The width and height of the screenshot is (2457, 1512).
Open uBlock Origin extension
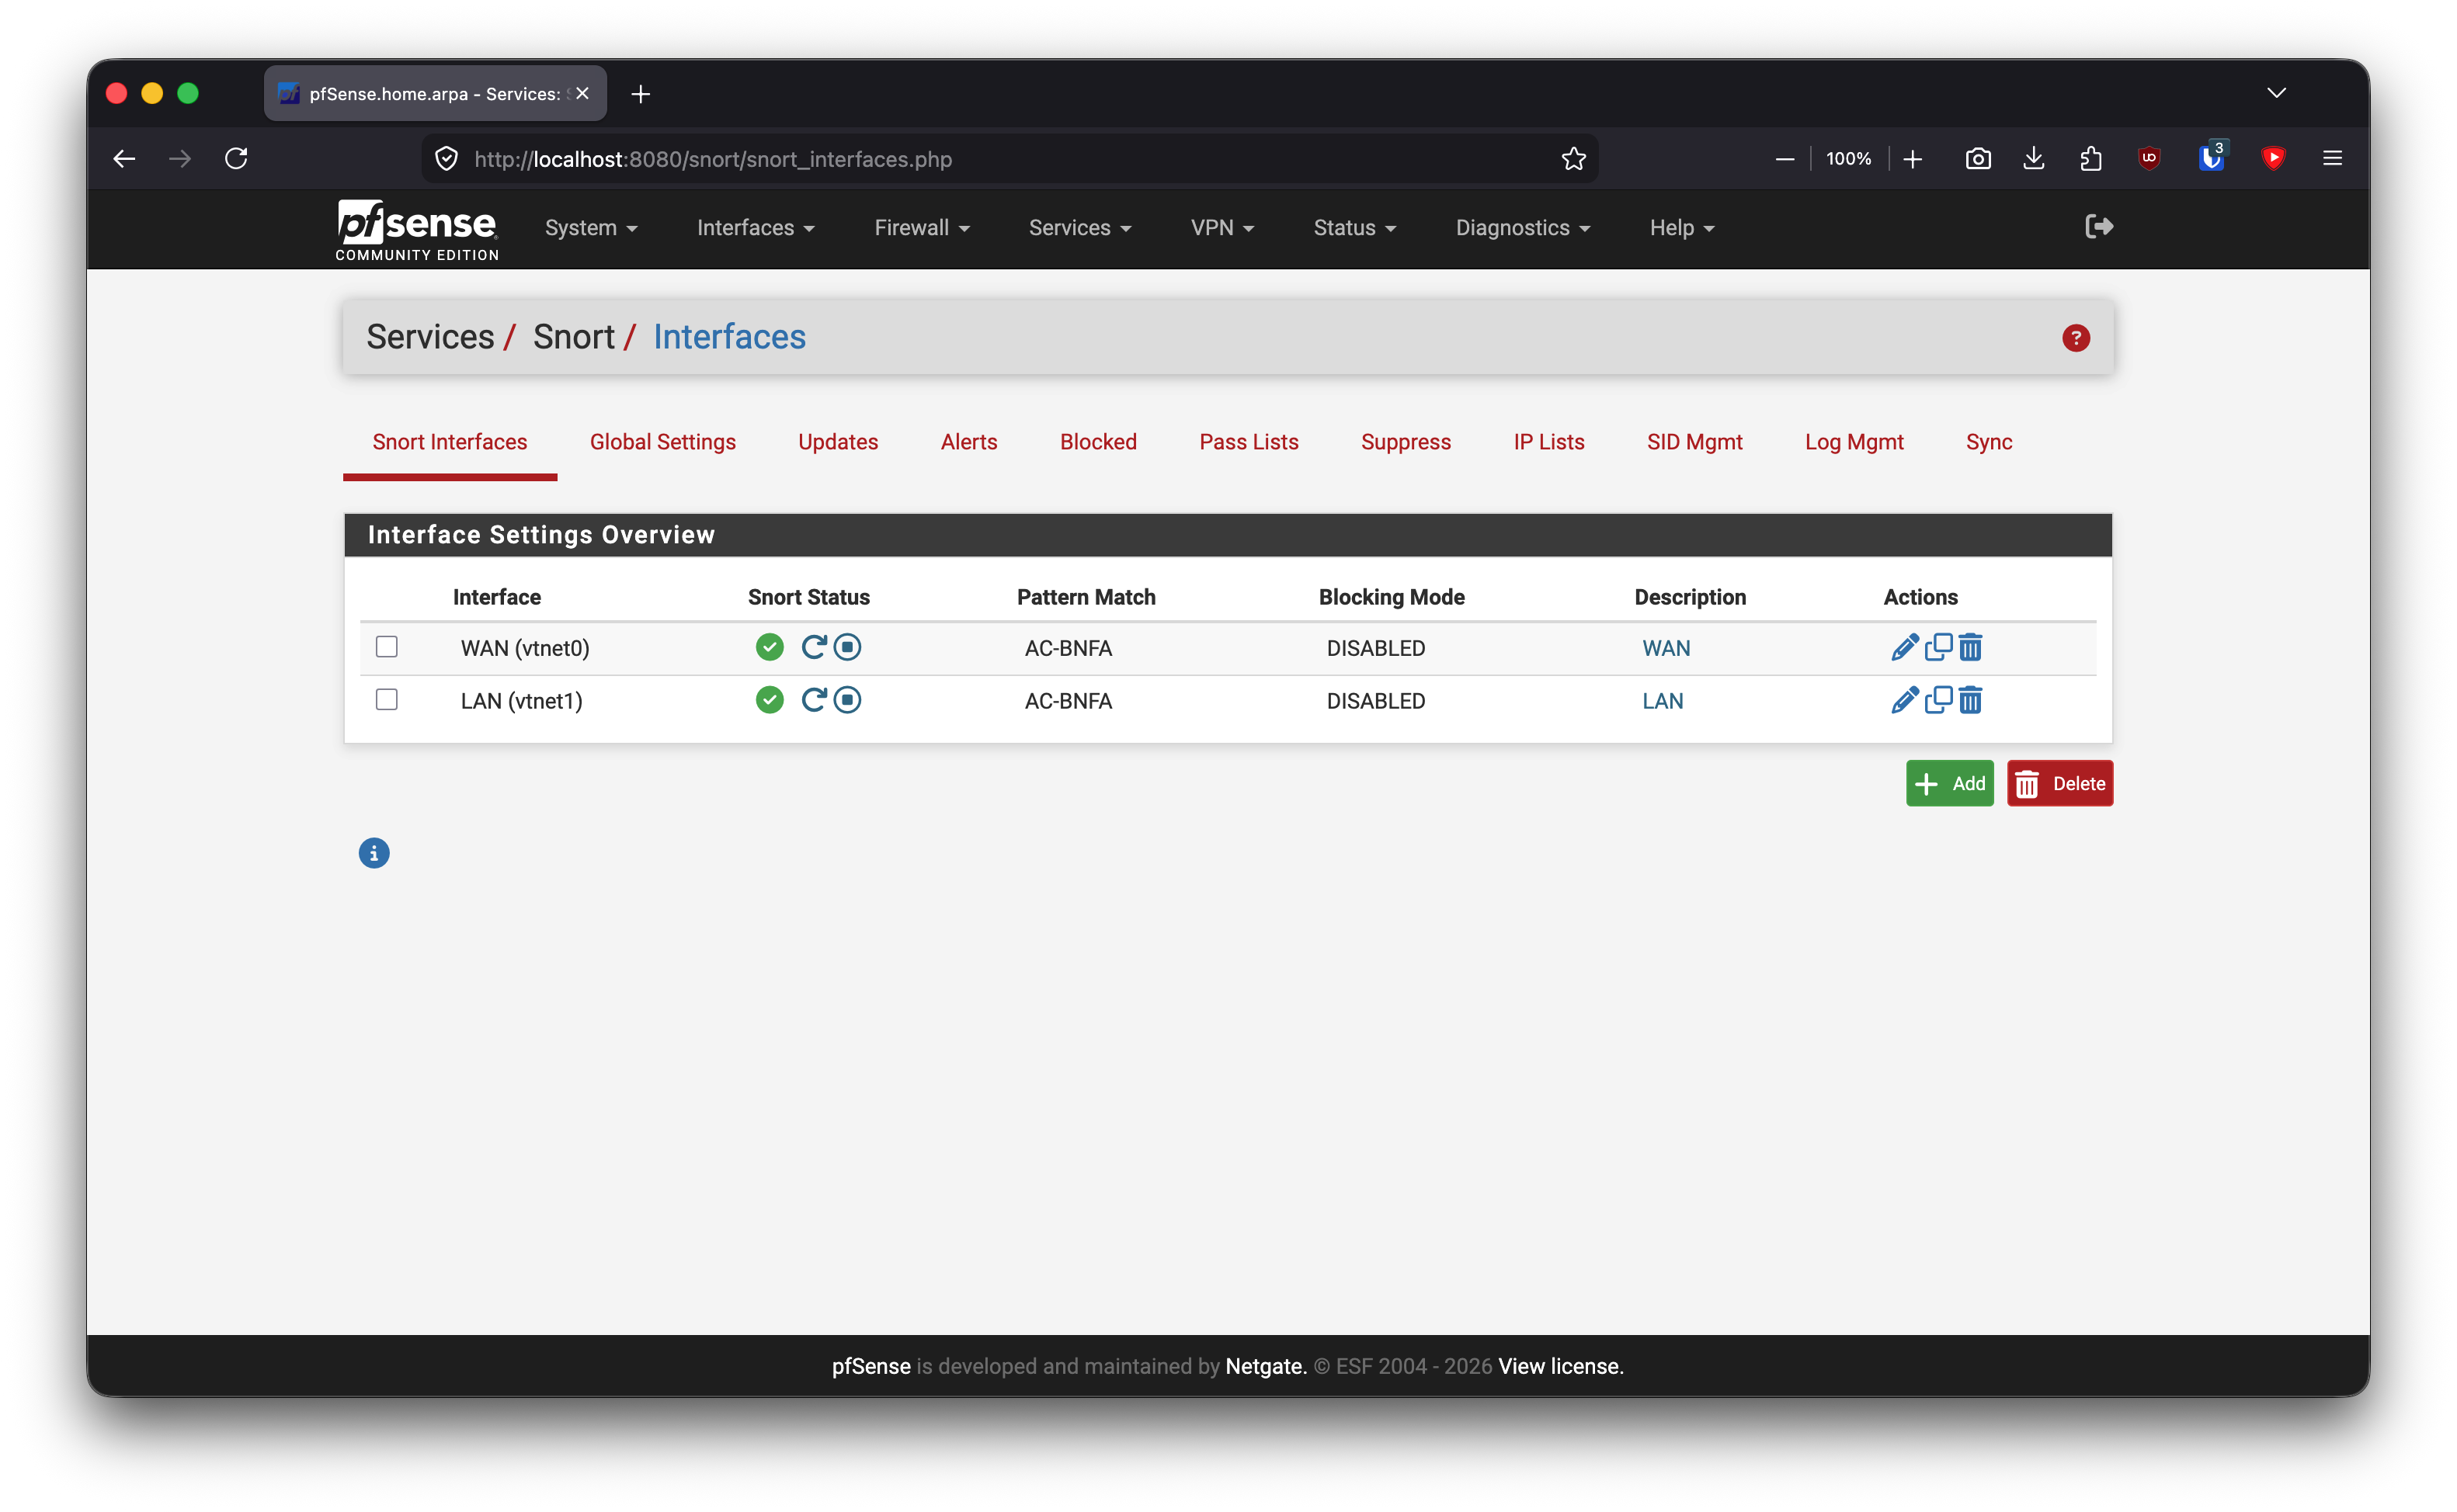click(2148, 159)
